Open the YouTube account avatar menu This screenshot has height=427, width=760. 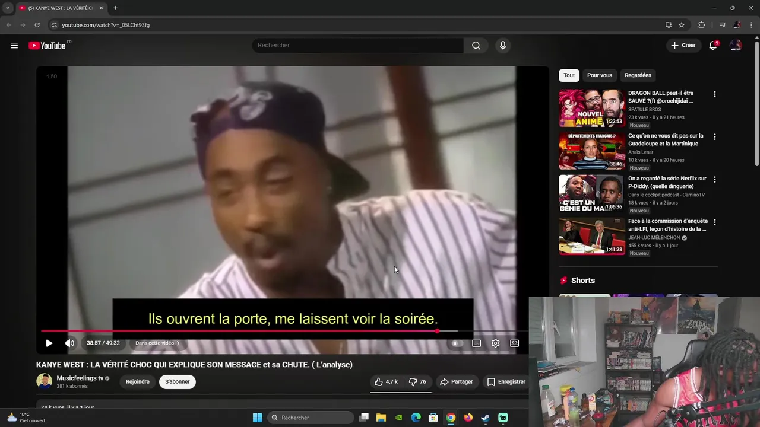click(x=736, y=45)
